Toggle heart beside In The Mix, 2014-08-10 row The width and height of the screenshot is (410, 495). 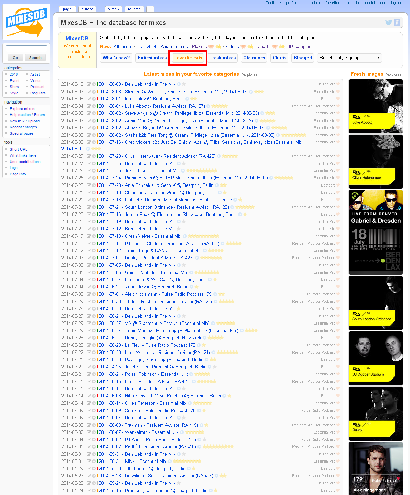(338, 84)
